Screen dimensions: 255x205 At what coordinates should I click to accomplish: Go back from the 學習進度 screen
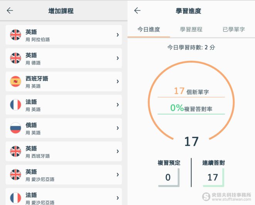137,11
